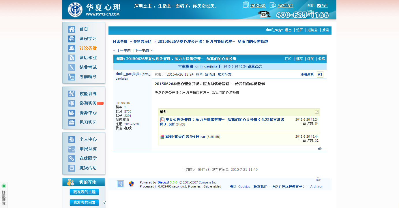Click the 技能训练 tools icon
The width and height of the screenshot is (399, 208).
(x=72, y=94)
